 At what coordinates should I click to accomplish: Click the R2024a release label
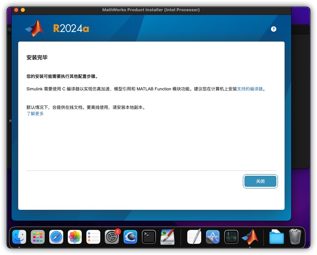coord(71,28)
